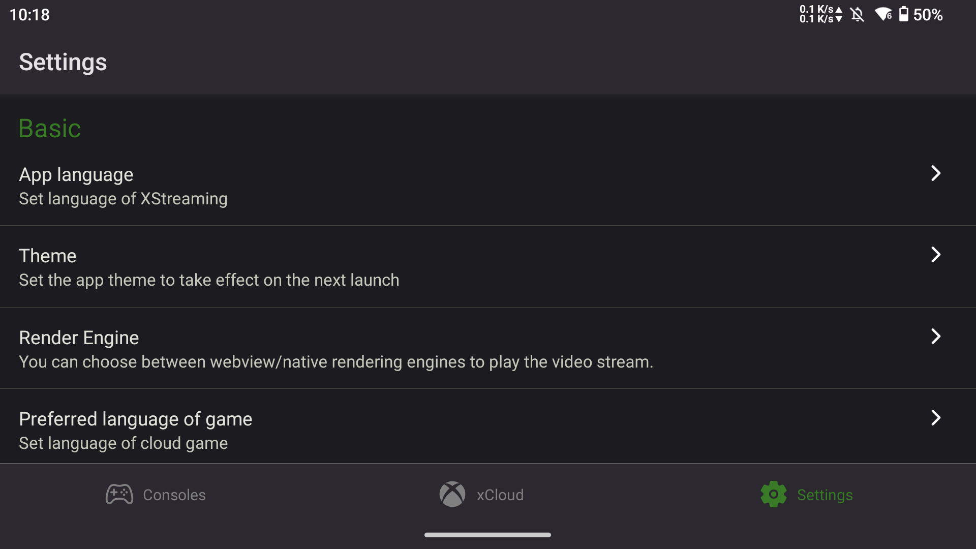The image size is (976, 549).
Task: Open Preferred language of game setting
Action: (x=488, y=426)
